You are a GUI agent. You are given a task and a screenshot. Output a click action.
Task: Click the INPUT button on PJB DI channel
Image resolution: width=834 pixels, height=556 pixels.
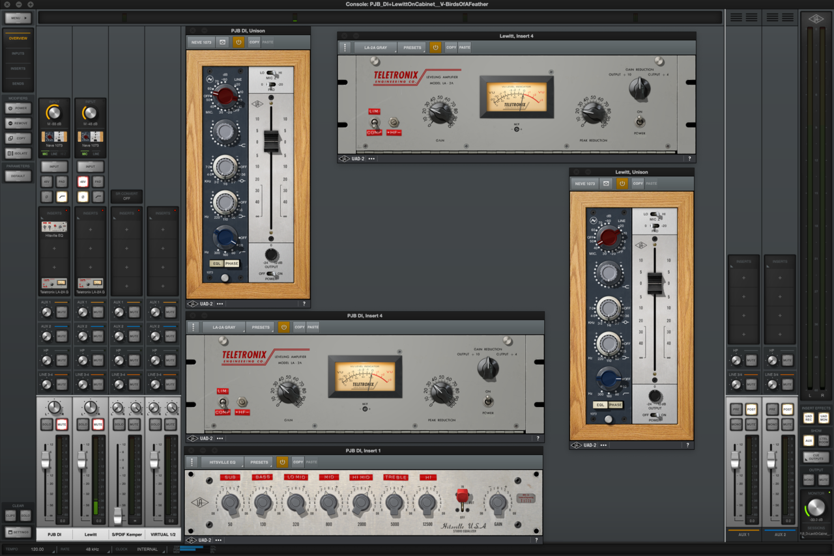[54, 167]
